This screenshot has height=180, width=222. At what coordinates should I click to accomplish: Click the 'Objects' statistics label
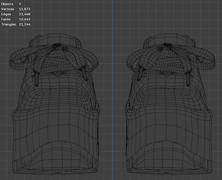click(x=7, y=4)
